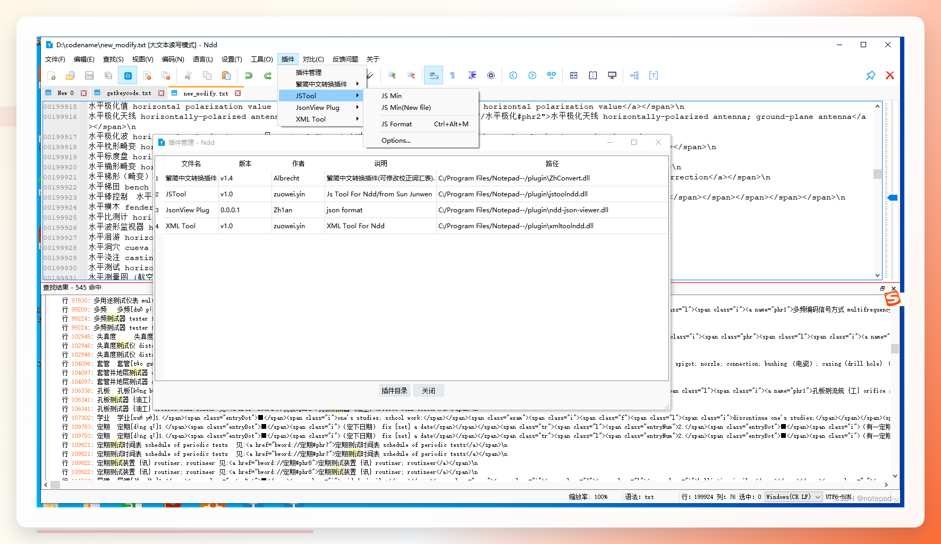
Task: Open the 编码(N) menu
Action: point(173,59)
